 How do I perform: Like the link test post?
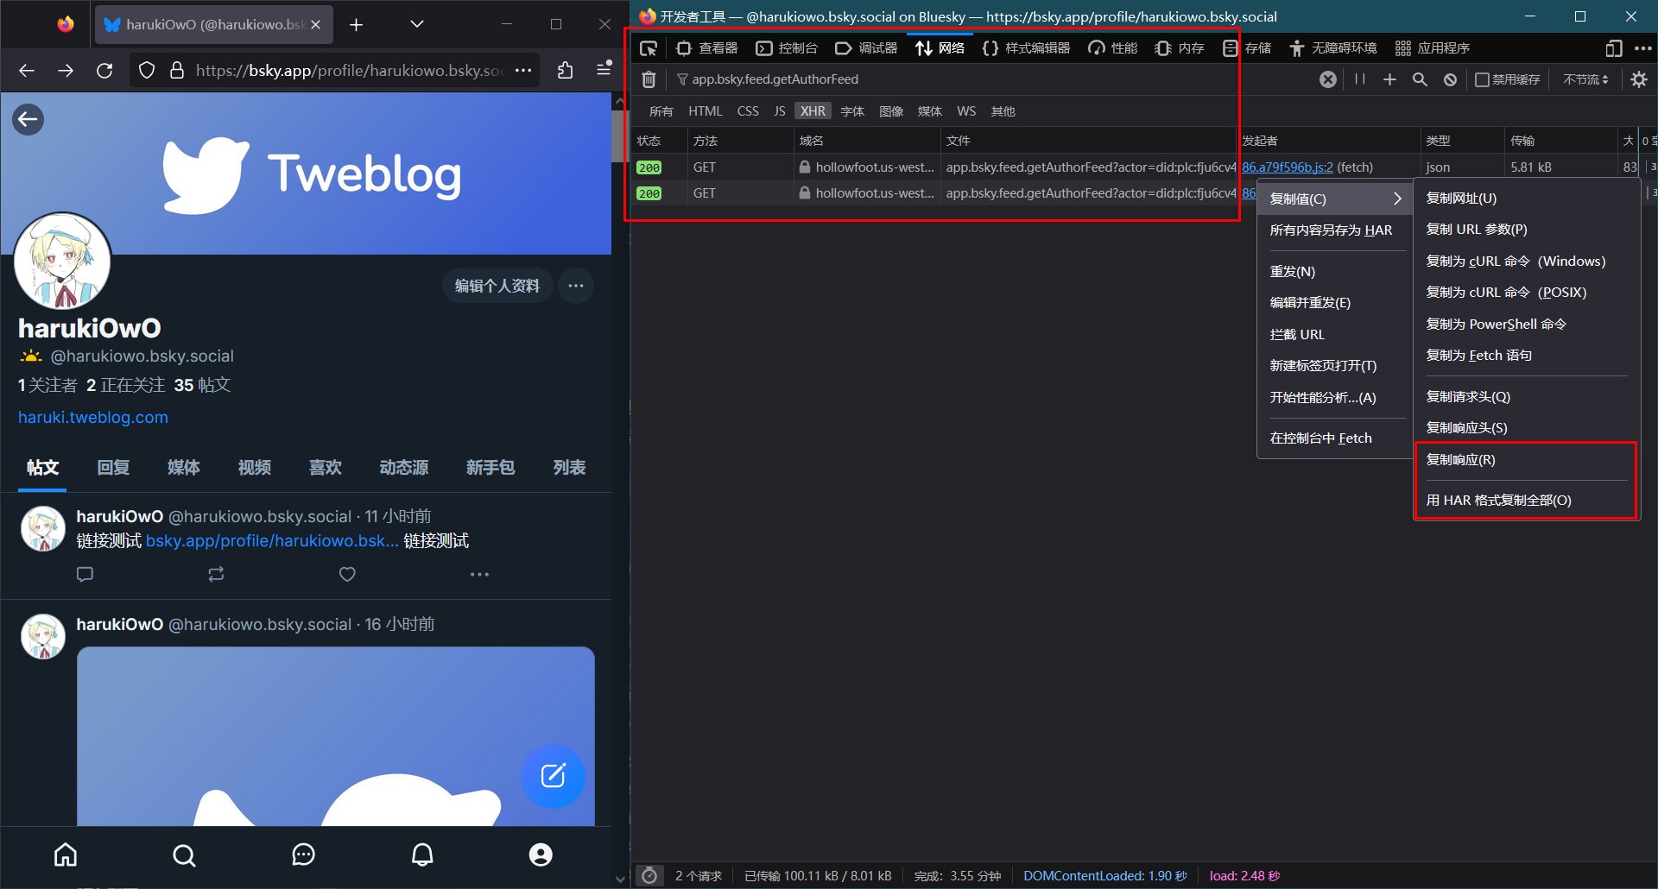click(347, 574)
